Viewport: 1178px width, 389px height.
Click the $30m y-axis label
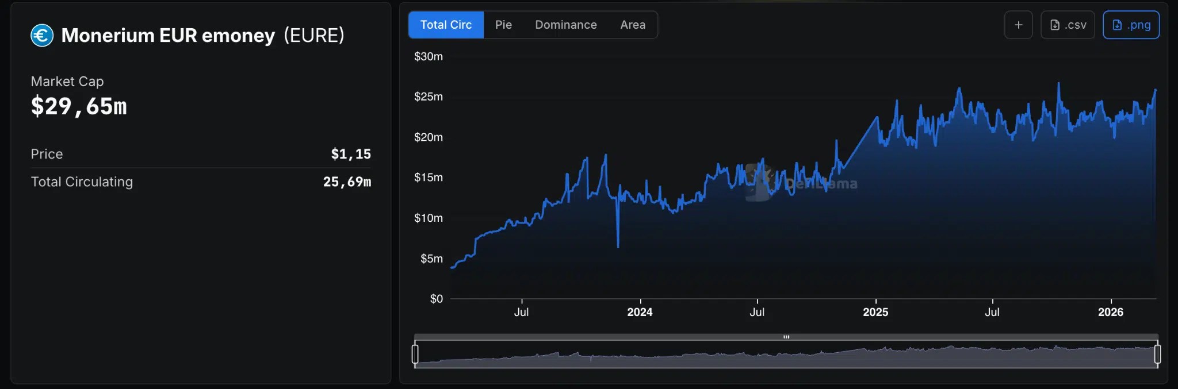click(x=429, y=56)
